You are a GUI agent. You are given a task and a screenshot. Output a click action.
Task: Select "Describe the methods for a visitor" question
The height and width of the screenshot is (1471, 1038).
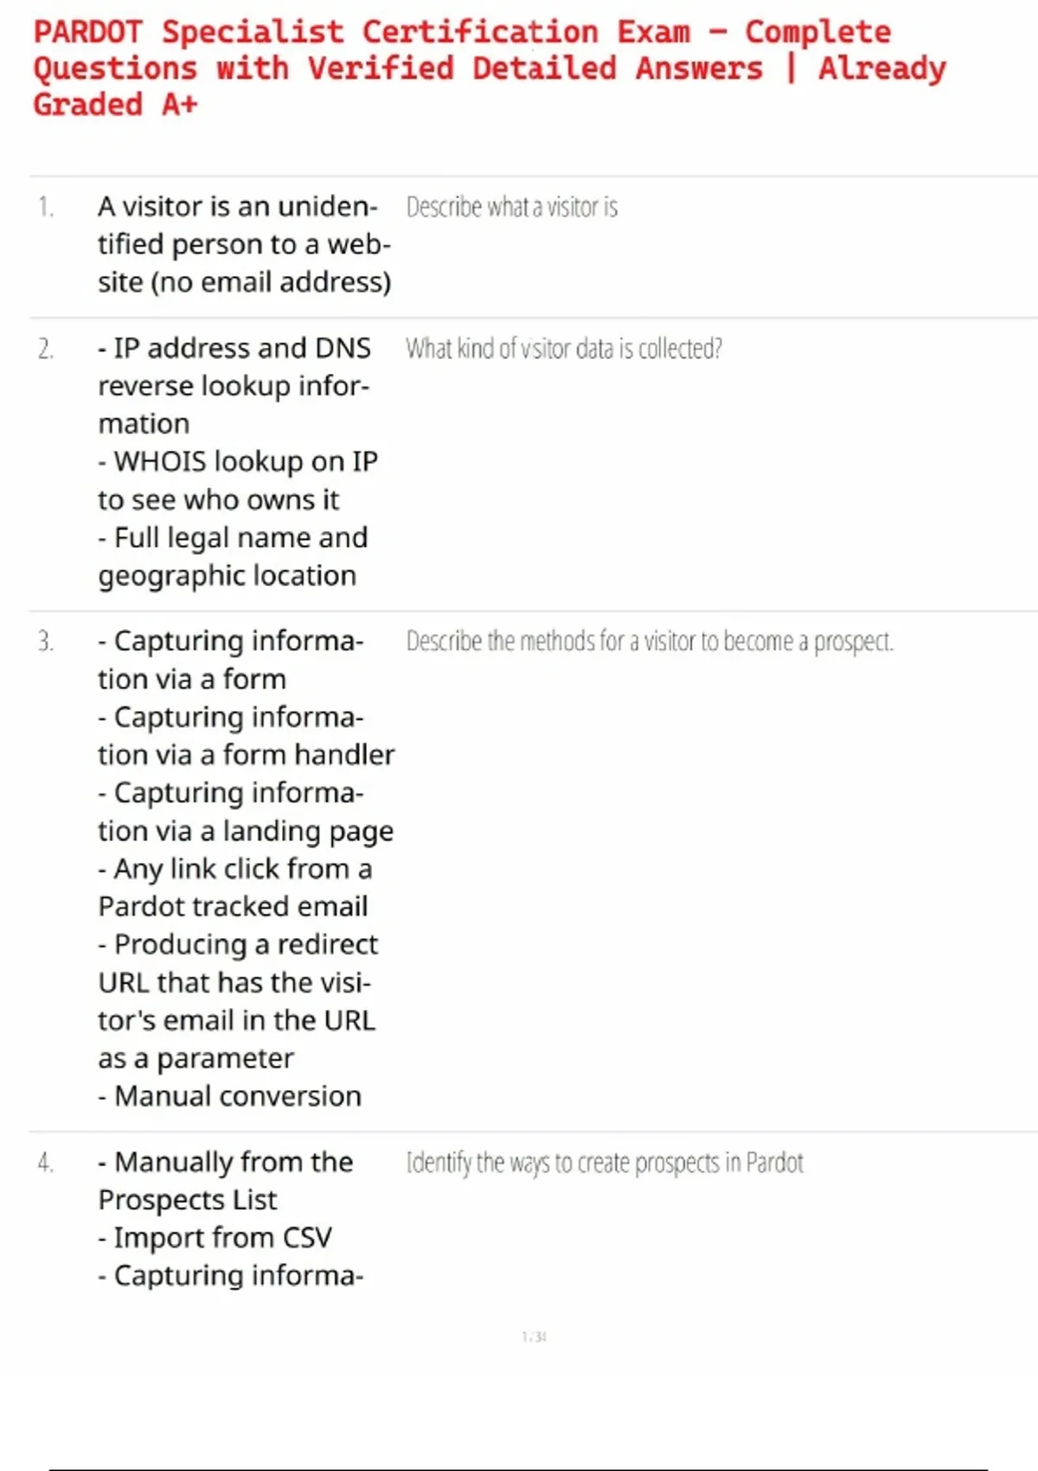(x=650, y=641)
